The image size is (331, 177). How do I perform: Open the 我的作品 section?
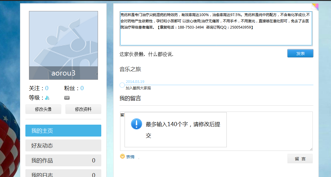(63, 160)
